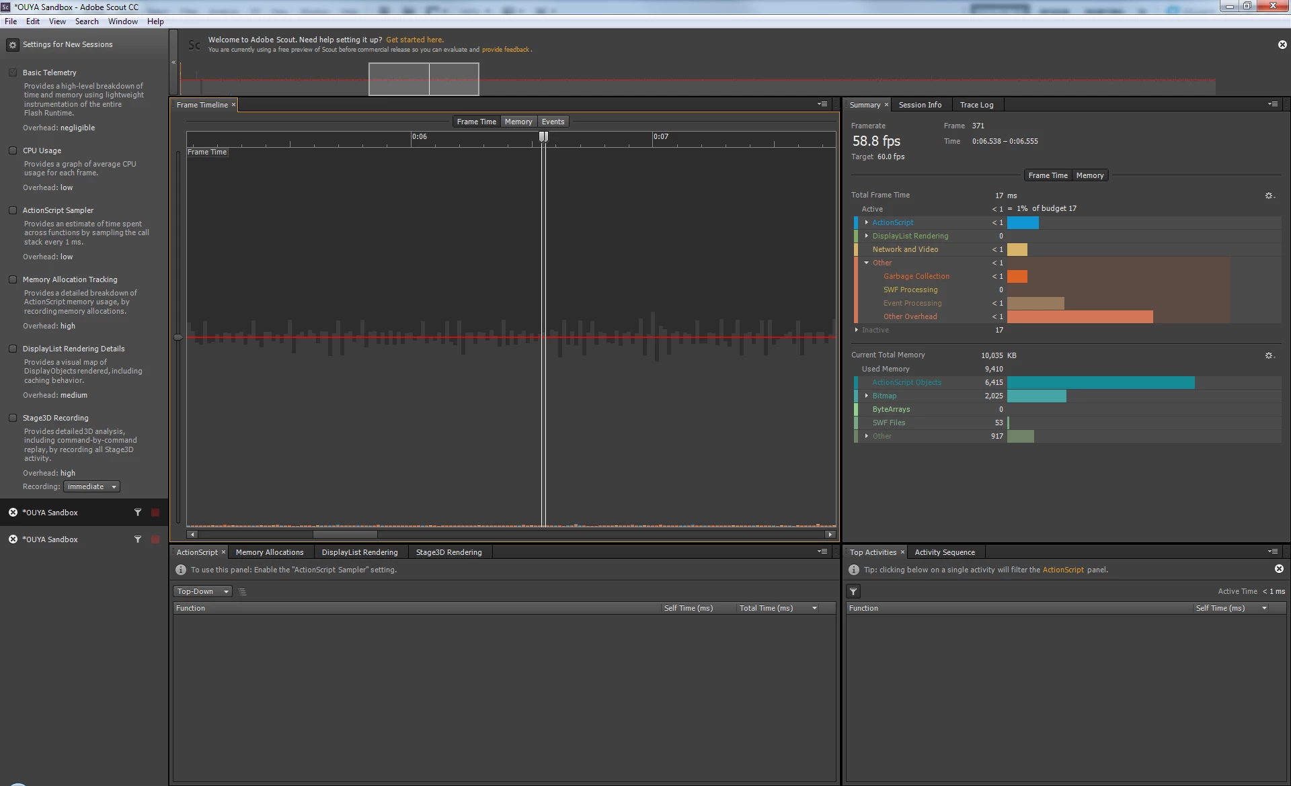
Task: Open the Top-Down view dropdown
Action: (x=202, y=592)
